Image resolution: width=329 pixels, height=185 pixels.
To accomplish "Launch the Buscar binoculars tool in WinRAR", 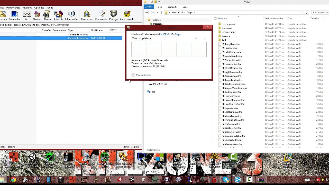I will (x=48, y=15).
